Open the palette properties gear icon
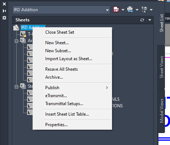The width and height of the screenshot is (170, 145). pos(4,18)
